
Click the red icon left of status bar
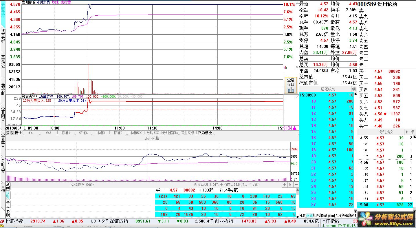tap(2, 222)
